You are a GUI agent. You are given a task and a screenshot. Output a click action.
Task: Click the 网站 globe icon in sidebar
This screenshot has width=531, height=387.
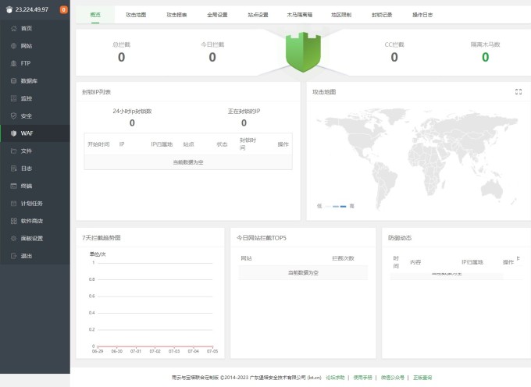click(x=13, y=46)
